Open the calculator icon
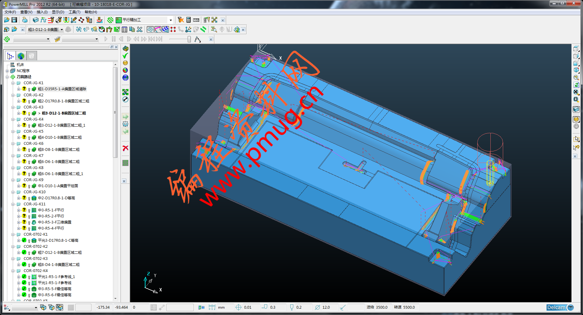Image resolution: width=583 pixels, height=315 pixels. tap(189, 20)
